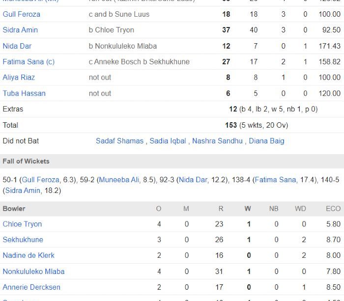Open Gull Feroza batter profile link
The height and width of the screenshot is (301, 344).
pyautogui.click(x=21, y=14)
